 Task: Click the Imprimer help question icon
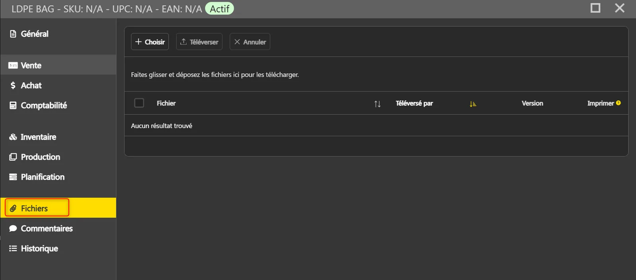pos(618,103)
